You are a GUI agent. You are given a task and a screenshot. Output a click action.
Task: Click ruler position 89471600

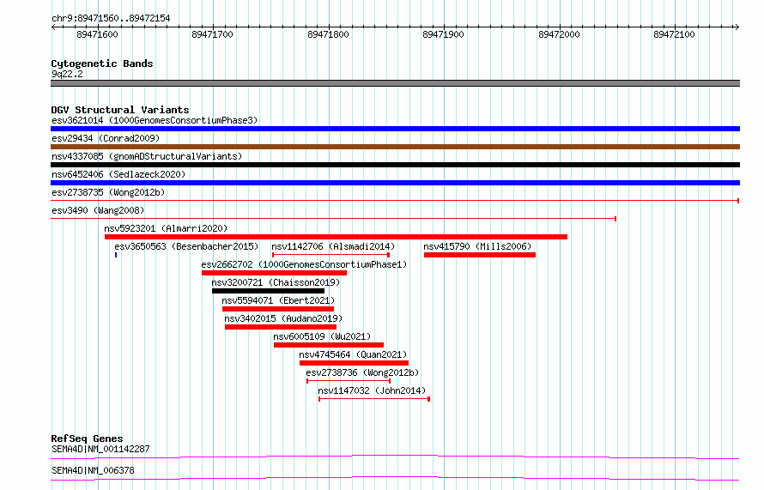[x=98, y=34]
